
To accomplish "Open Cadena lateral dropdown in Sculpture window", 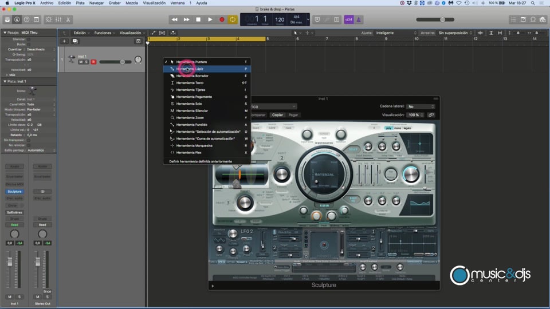I will click(x=421, y=106).
